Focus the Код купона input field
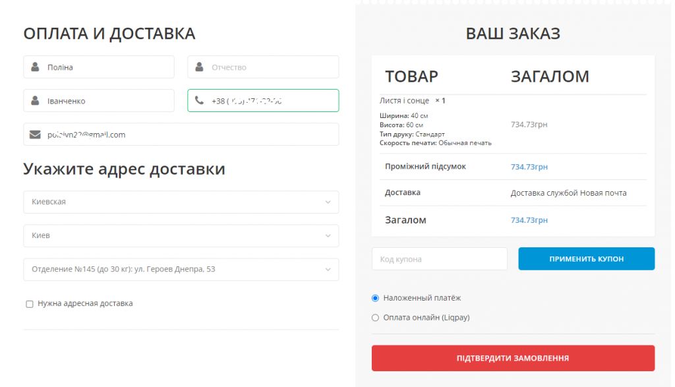The image size is (675, 387). pos(439,259)
